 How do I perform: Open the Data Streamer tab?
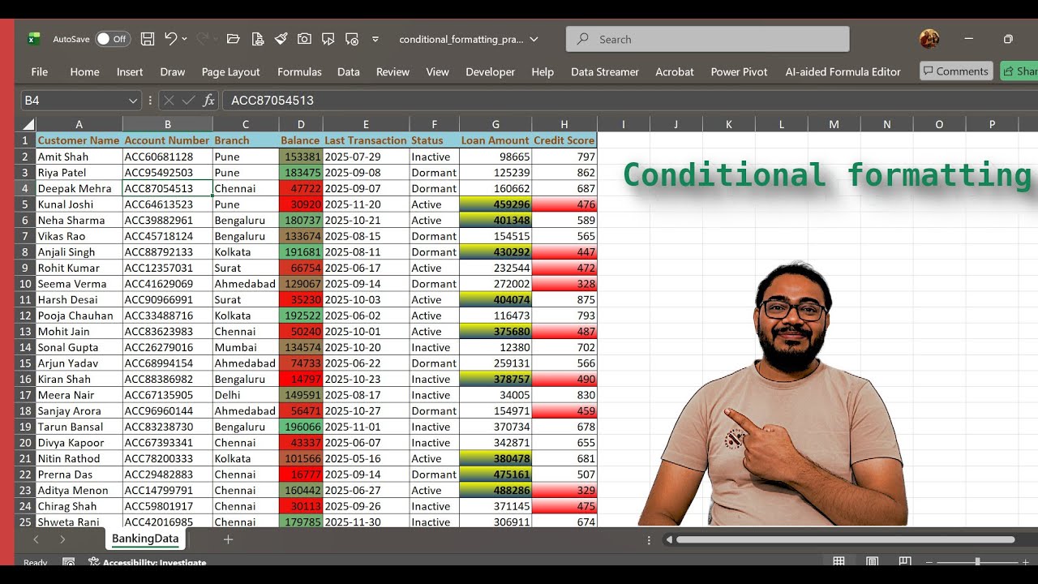605,71
